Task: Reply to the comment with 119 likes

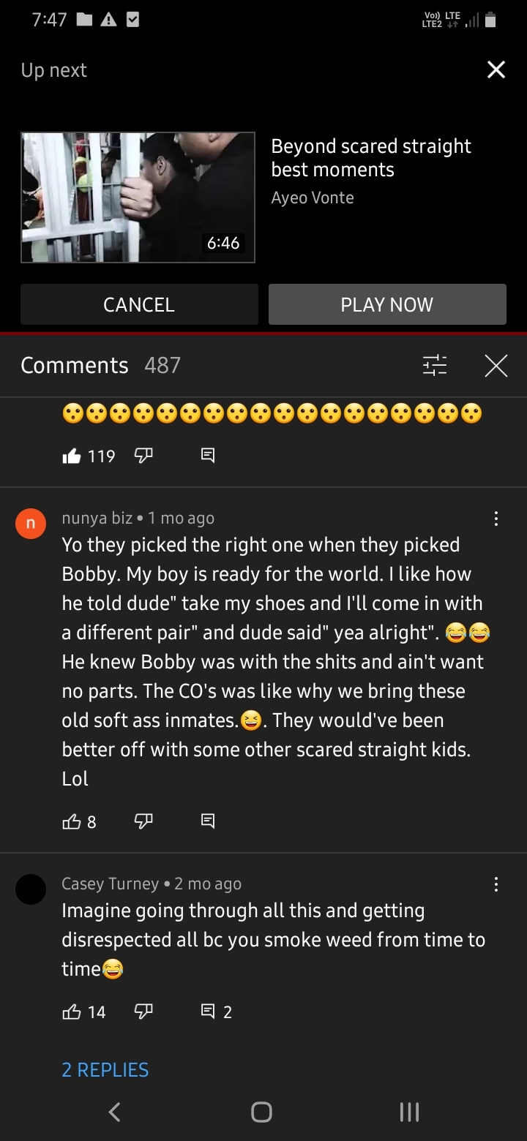Action: pos(208,456)
